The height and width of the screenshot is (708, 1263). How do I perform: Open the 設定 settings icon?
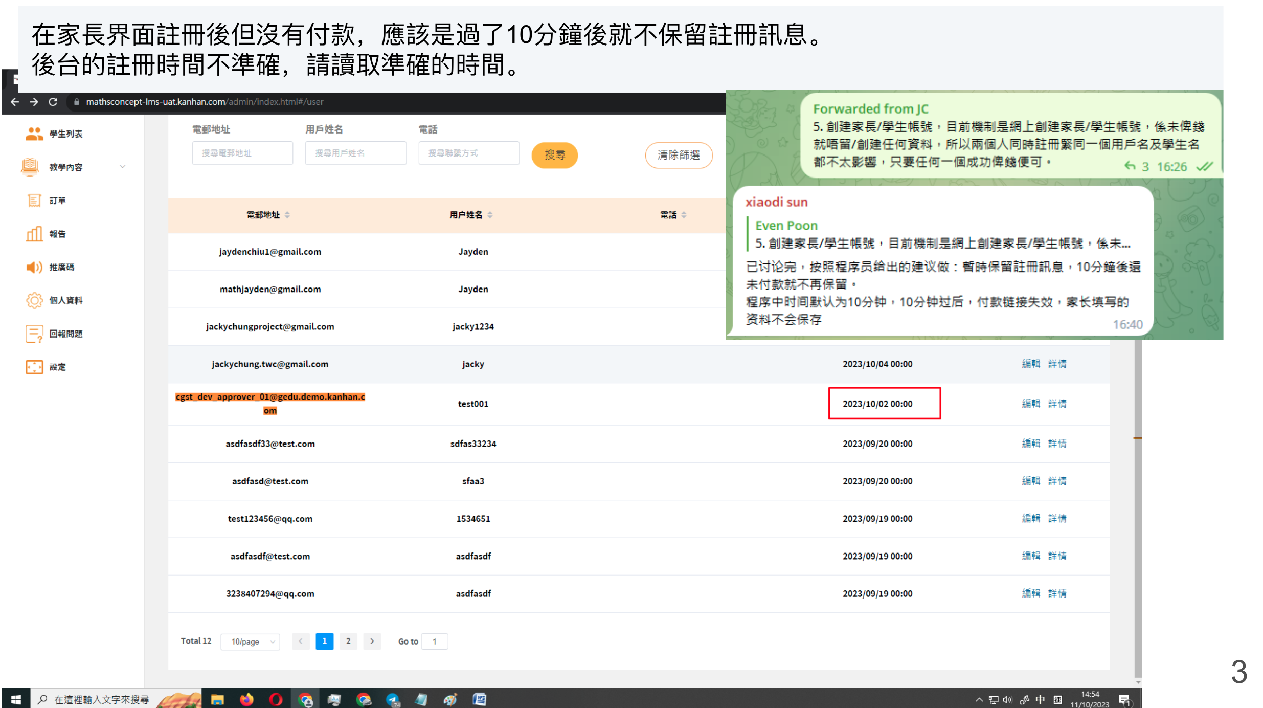pyautogui.click(x=34, y=367)
